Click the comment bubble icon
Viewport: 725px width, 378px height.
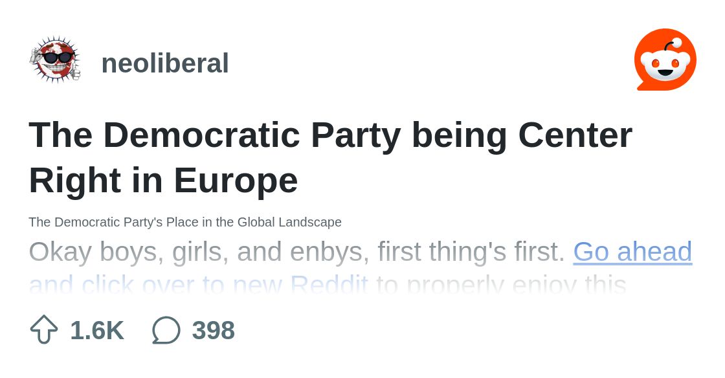pos(166,330)
